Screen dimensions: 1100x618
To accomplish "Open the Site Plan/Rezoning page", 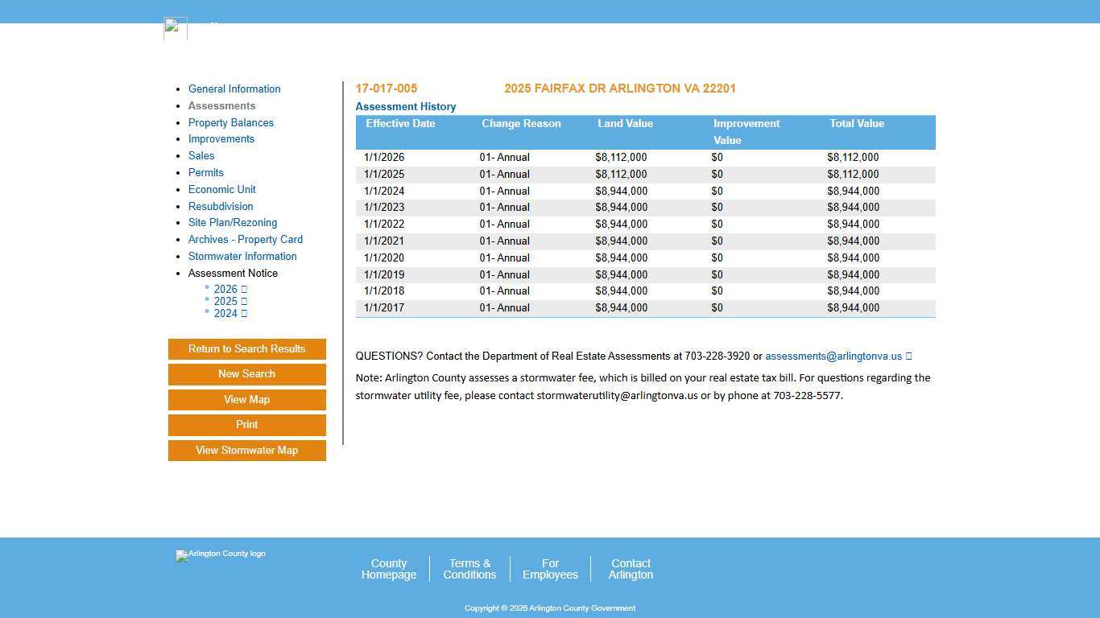I will (x=233, y=222).
